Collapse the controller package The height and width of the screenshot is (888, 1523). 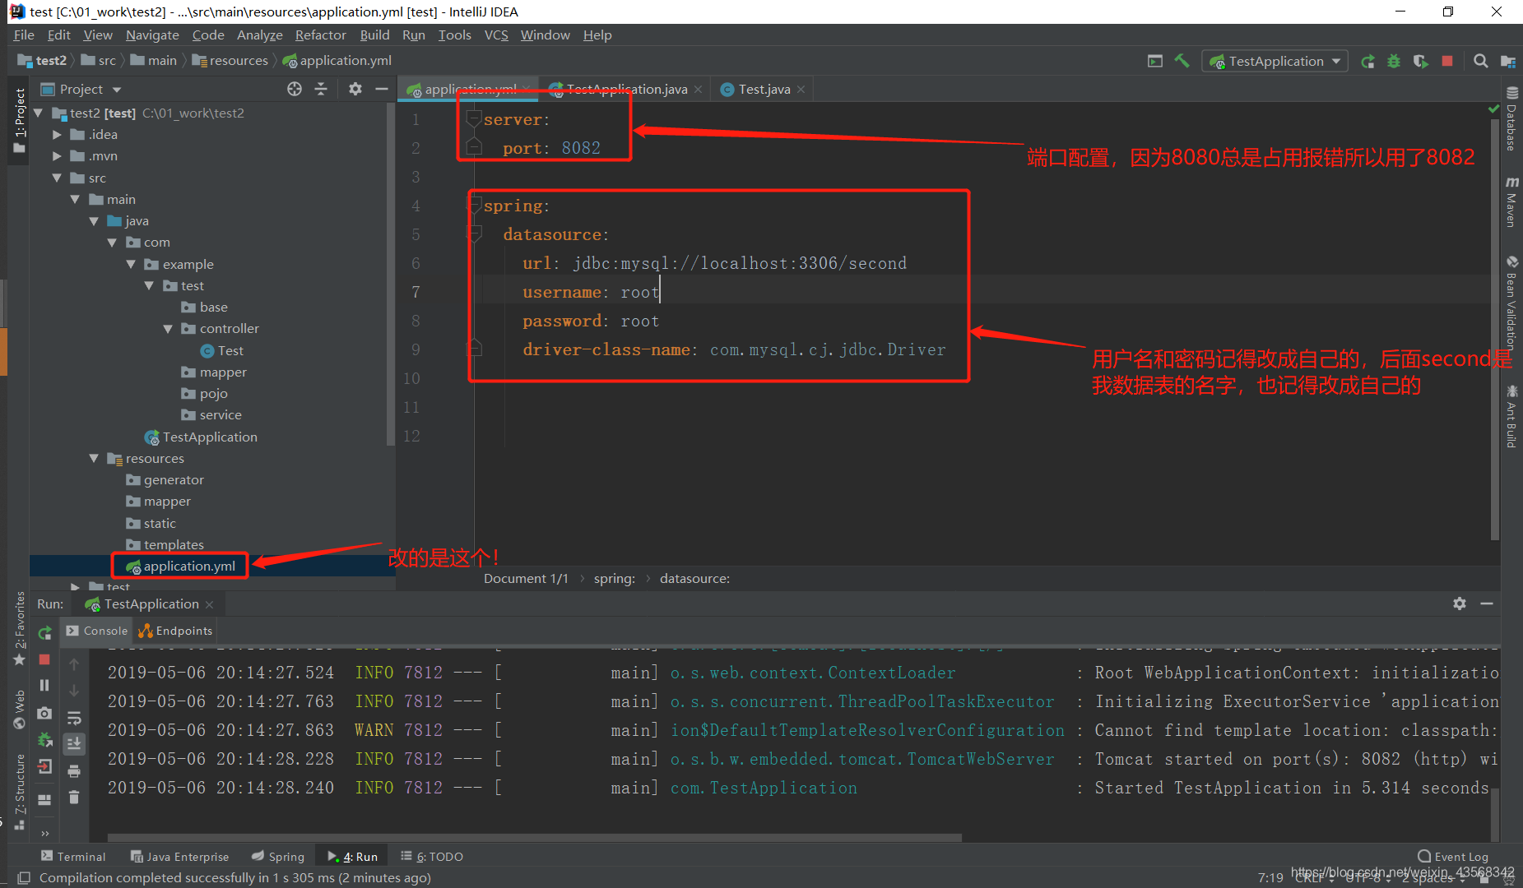click(x=168, y=329)
